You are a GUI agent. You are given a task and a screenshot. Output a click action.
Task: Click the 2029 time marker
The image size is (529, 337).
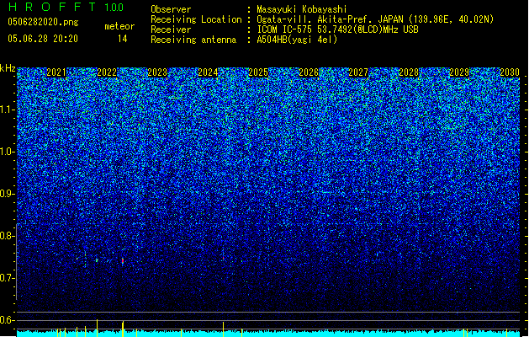[x=459, y=72]
